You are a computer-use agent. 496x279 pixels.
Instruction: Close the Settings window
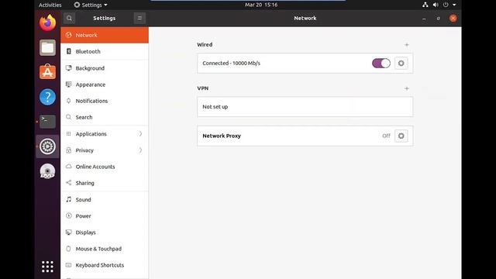tap(453, 19)
